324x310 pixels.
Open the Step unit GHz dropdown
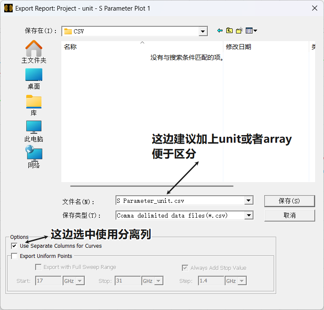(x=242, y=281)
